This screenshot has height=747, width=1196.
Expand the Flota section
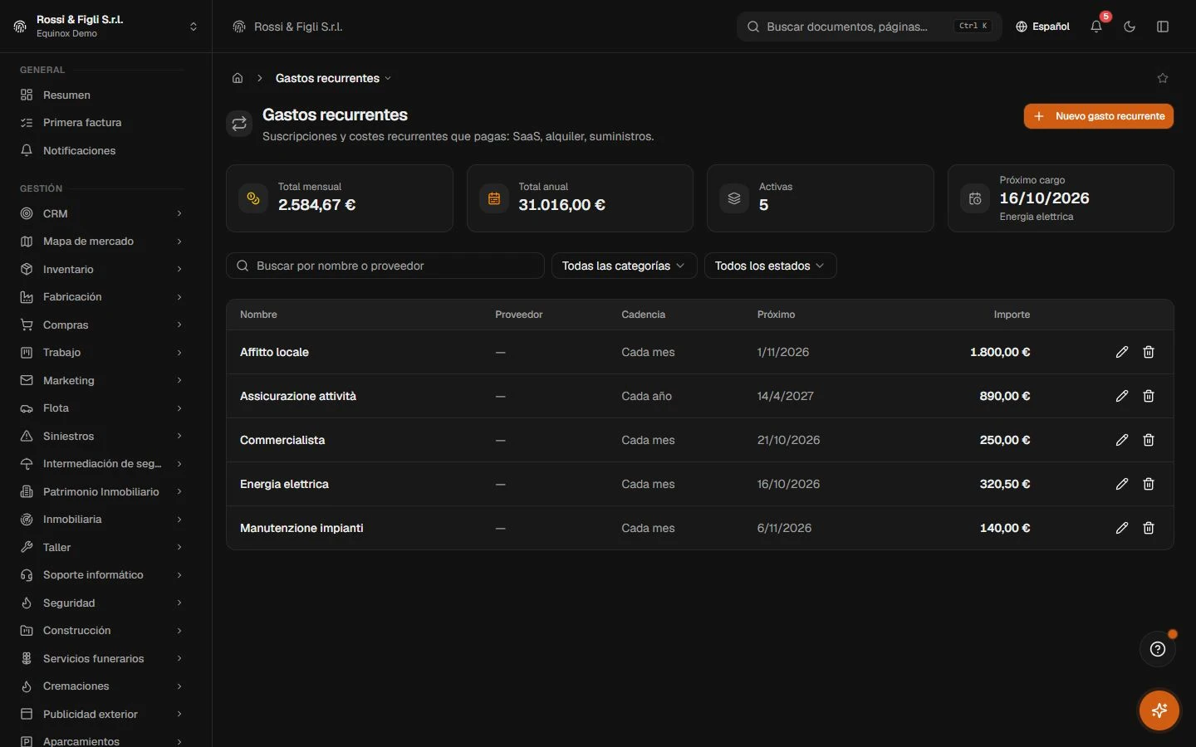tap(103, 408)
